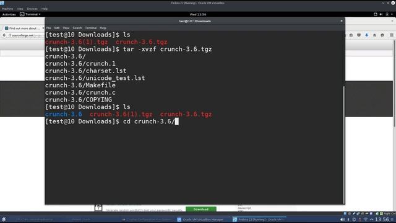Click the VirtualBox window titlebar app icon
Viewport: 396px width, 223px height.
(2, 2)
